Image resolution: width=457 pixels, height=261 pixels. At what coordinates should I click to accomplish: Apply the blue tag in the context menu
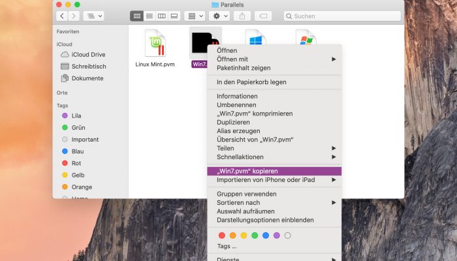(x=266, y=236)
